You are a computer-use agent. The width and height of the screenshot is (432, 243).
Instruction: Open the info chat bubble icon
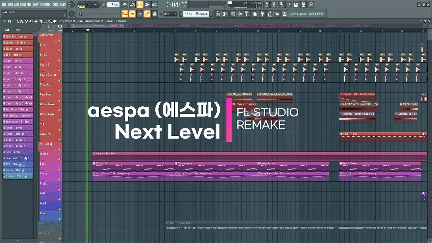[311, 5]
